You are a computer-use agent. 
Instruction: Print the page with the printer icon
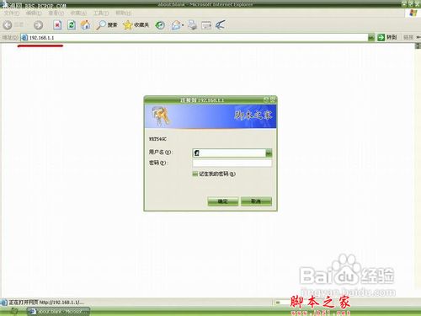[x=193, y=25]
